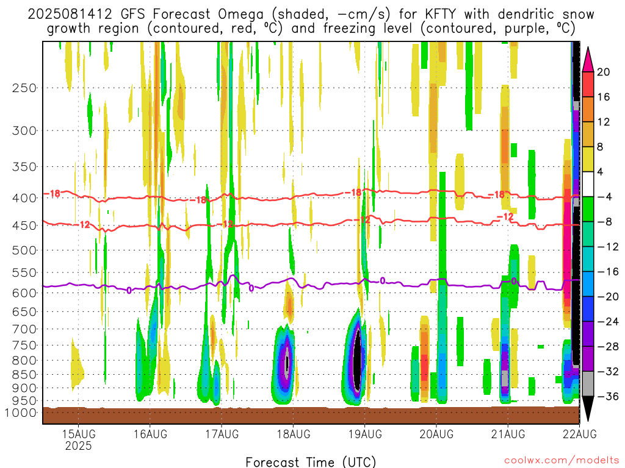The image size is (625, 468).
Task: Click the colorbar value label -36
Action: 608,396
